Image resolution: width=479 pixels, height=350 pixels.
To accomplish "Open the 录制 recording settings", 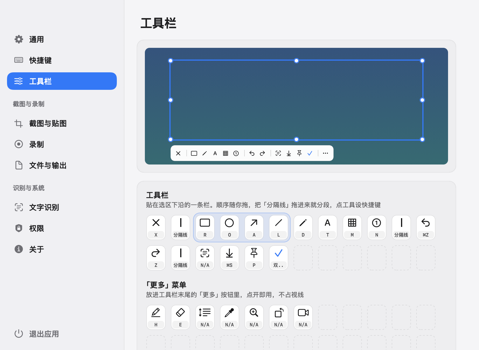I will (62, 144).
